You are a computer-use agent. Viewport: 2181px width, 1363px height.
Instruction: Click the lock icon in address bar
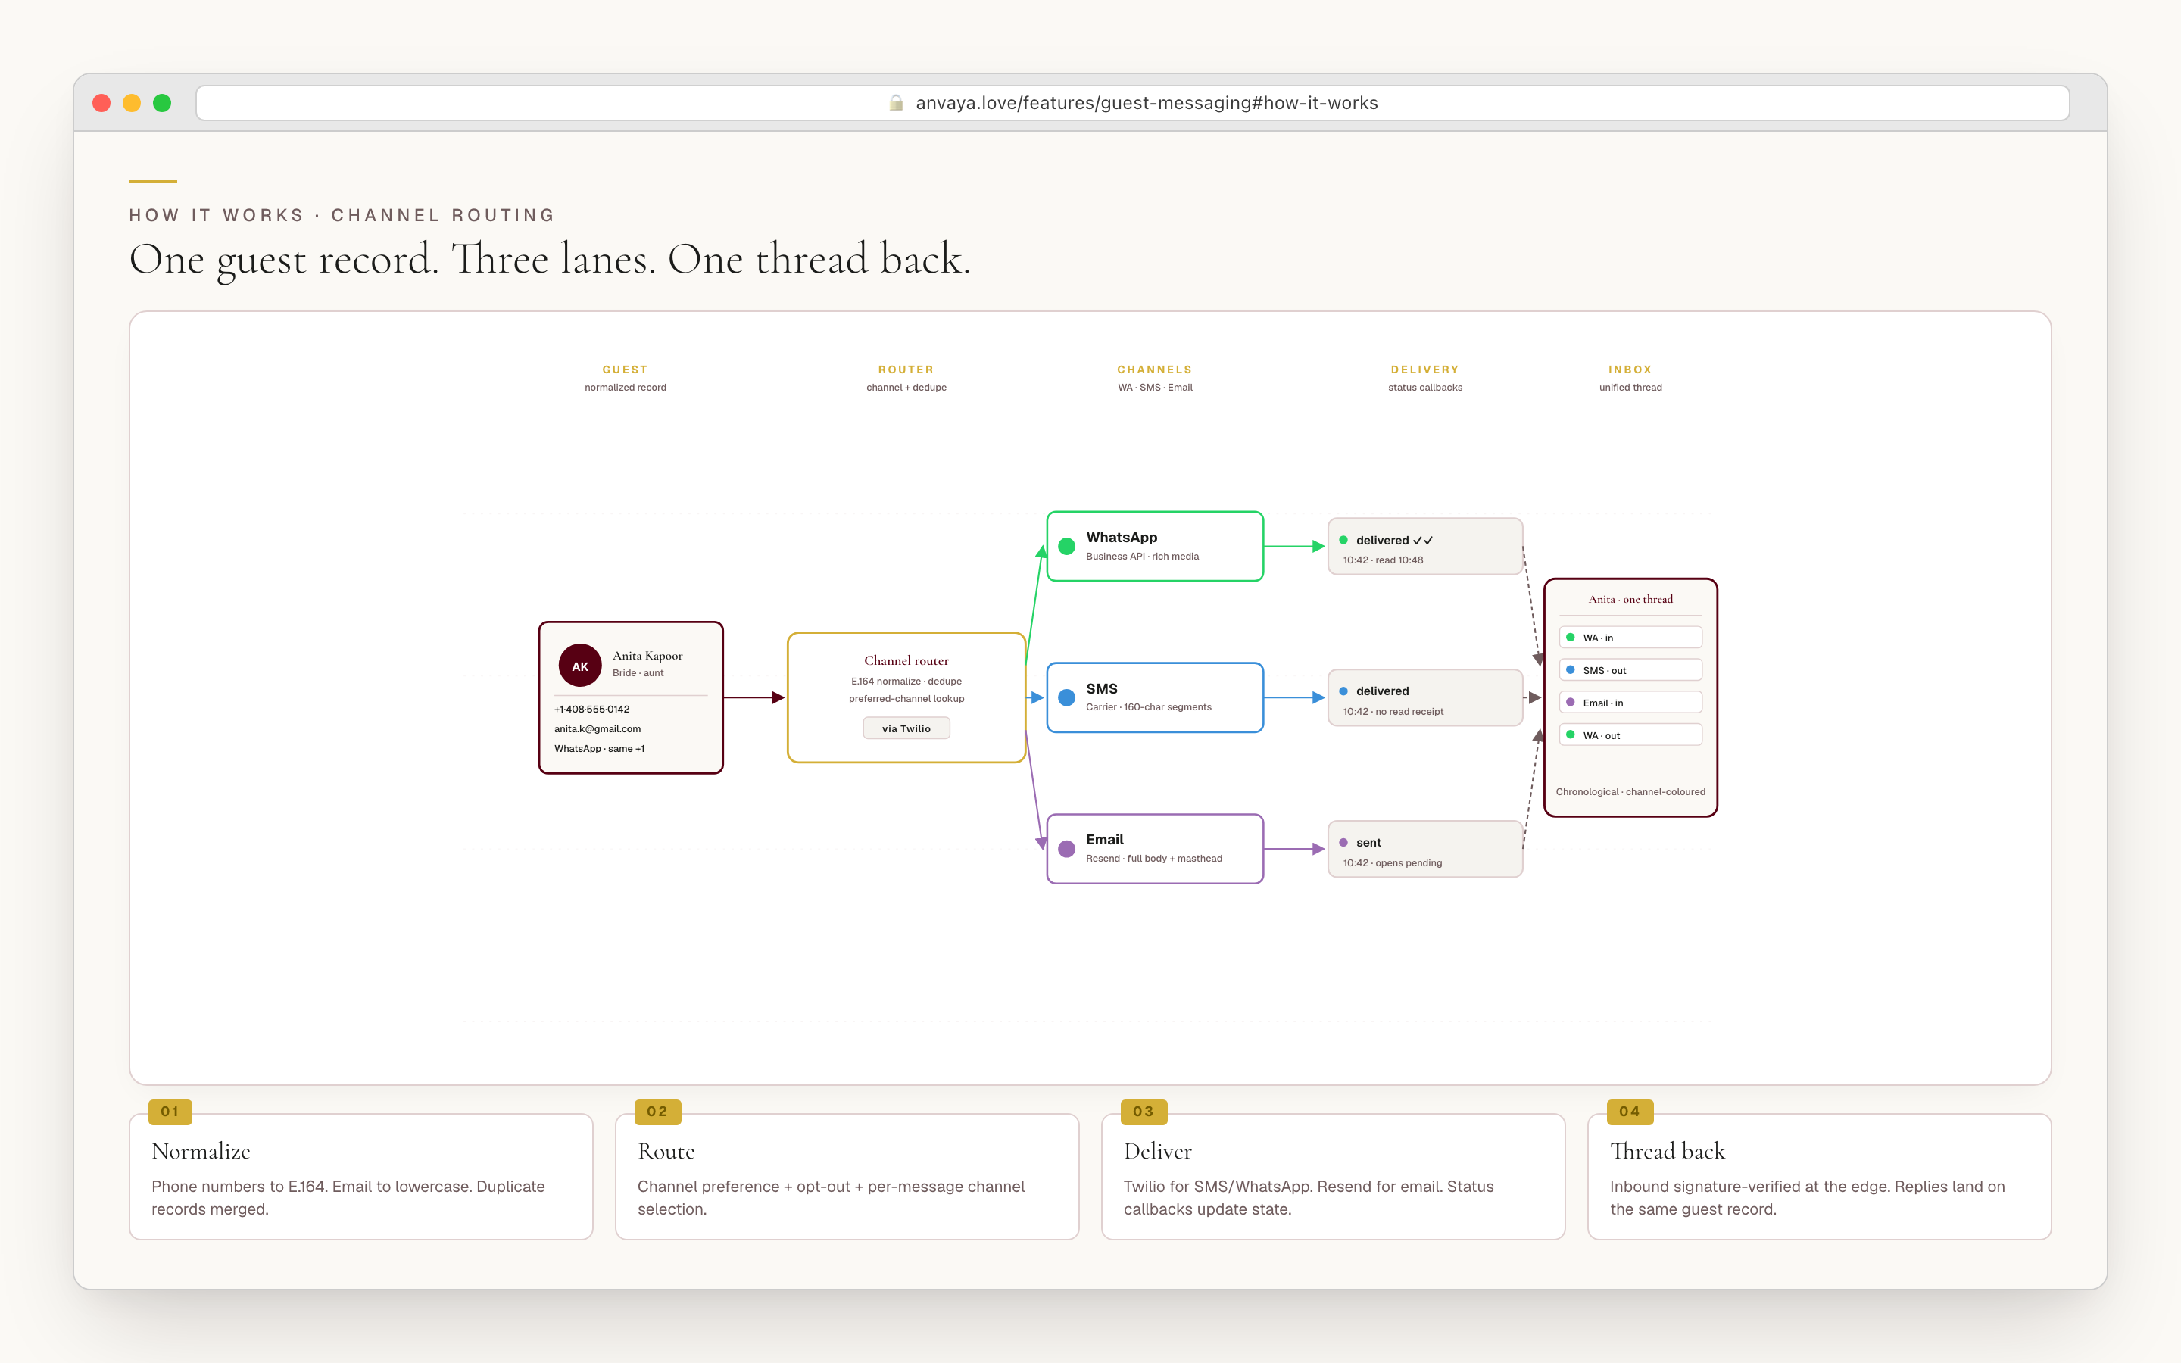[896, 103]
